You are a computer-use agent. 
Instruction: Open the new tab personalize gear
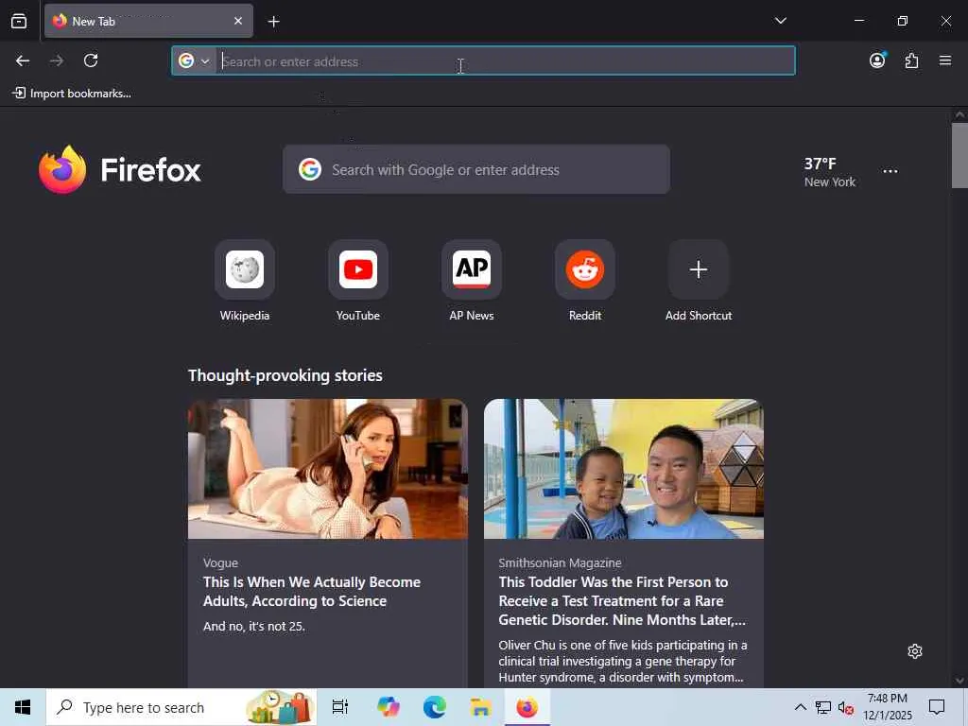click(x=915, y=651)
